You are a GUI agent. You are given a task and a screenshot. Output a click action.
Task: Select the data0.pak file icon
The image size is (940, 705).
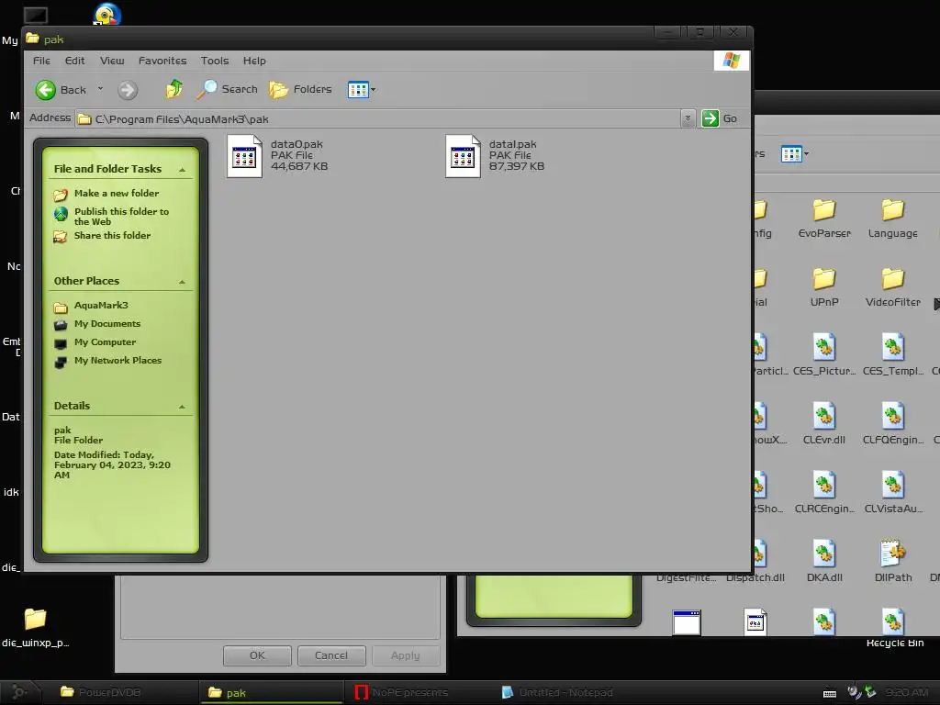click(244, 156)
